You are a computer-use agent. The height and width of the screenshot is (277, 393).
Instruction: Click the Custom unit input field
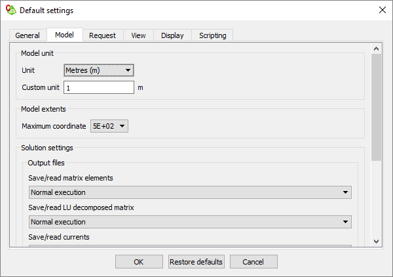click(x=99, y=87)
